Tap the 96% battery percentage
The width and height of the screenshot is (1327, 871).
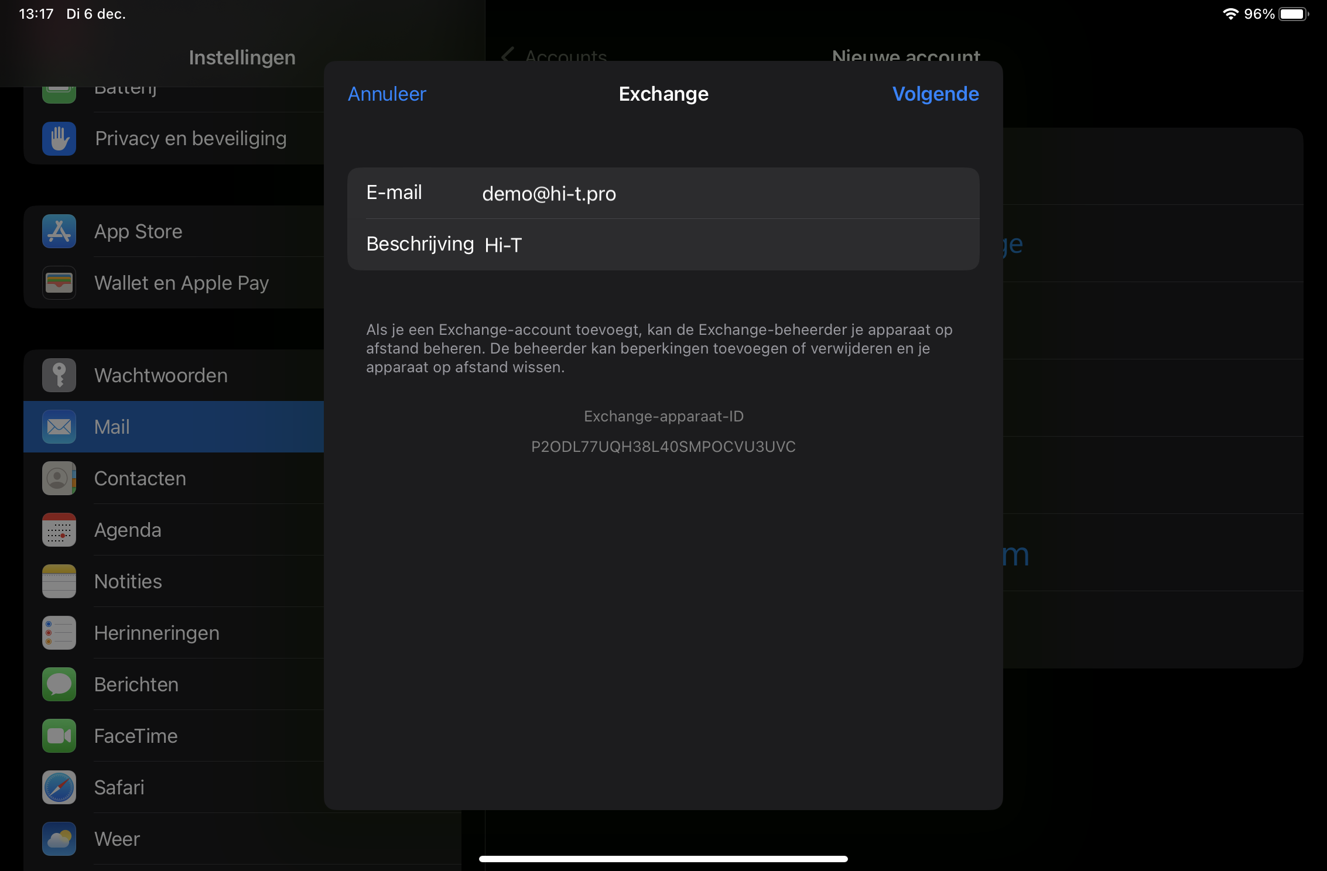click(1259, 13)
